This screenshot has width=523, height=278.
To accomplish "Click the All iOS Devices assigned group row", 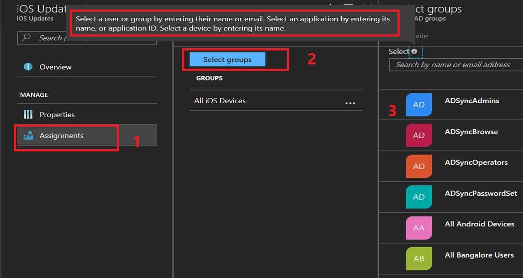I will point(276,100).
